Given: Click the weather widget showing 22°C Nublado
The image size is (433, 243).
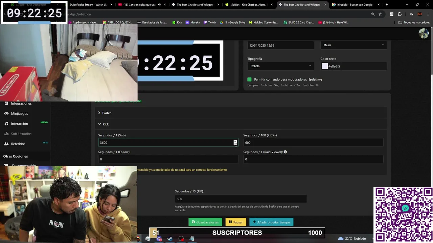Looking at the screenshot, I should (x=352, y=239).
